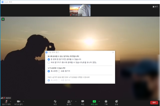Expand audio options arrow beside mute

pyautogui.click(x=10, y=101)
